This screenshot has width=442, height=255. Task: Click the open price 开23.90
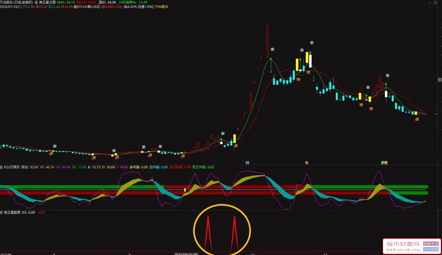[x=29, y=6]
